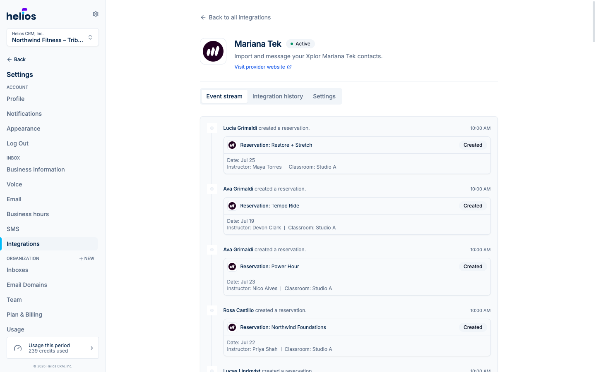The width and height of the screenshot is (596, 372).
Task: Expand the Usage this period chevron
Action: pos(92,348)
